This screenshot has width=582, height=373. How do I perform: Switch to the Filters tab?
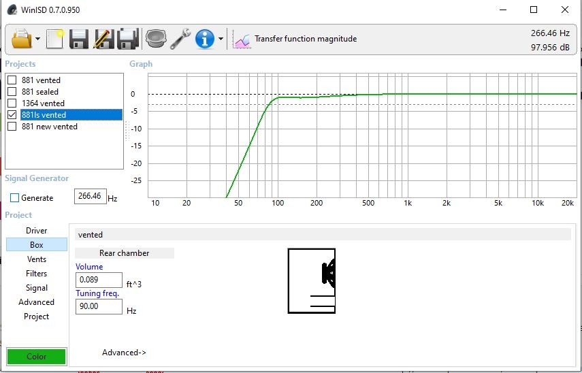click(36, 274)
